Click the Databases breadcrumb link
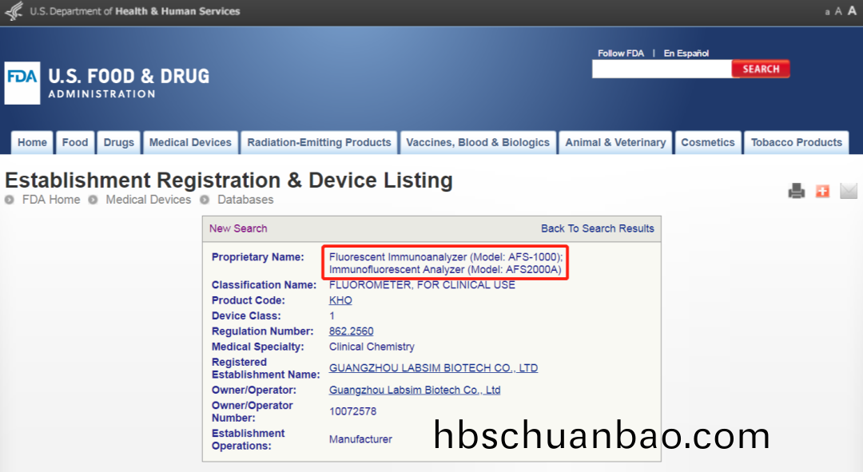The image size is (863, 472). (245, 200)
